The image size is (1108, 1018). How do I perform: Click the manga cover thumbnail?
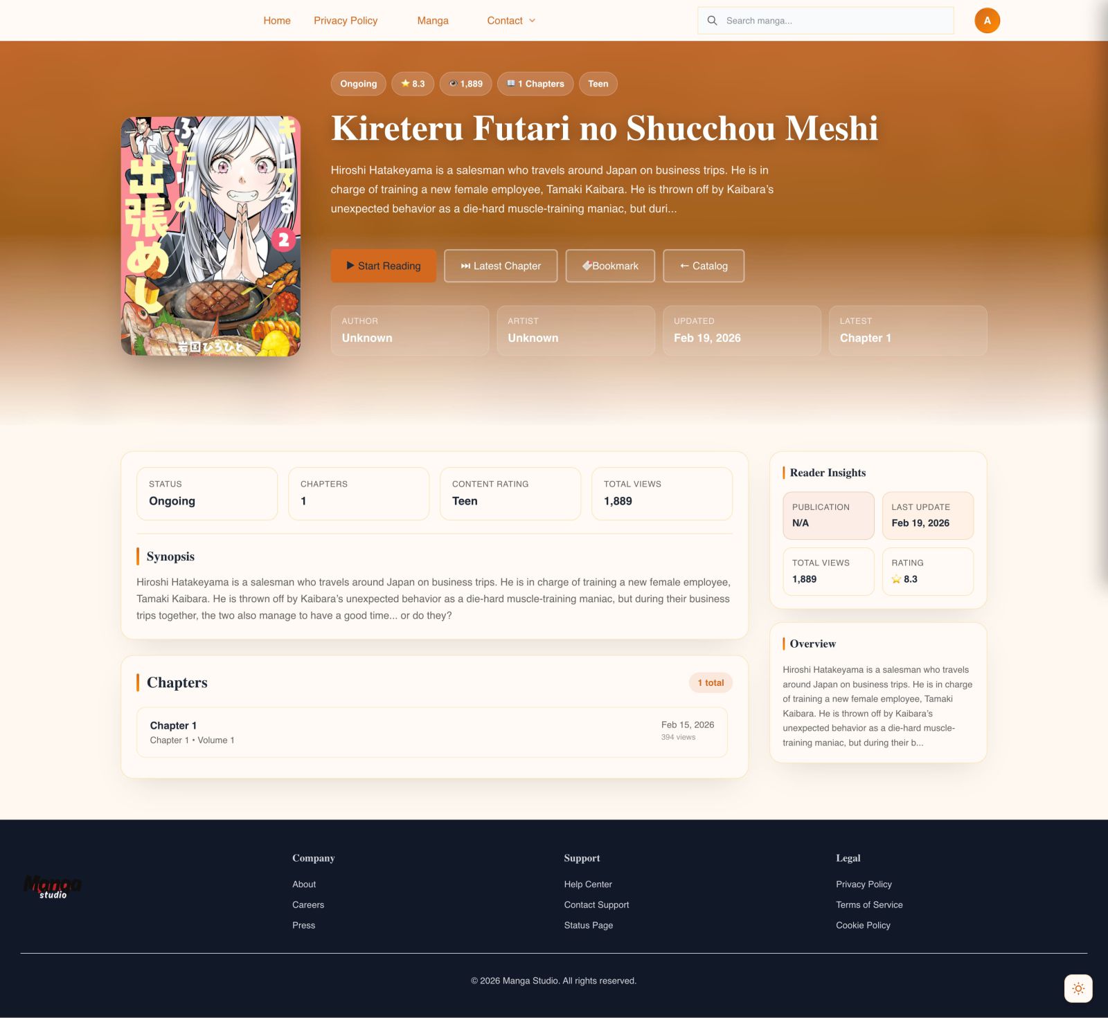coord(211,236)
